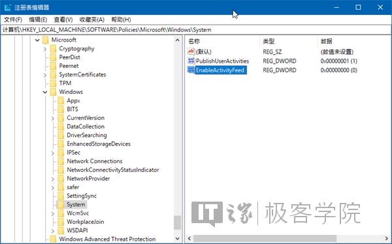This screenshot has height=244, width=392.
Task: Click the DataCollection folder icon
Action: [61, 127]
